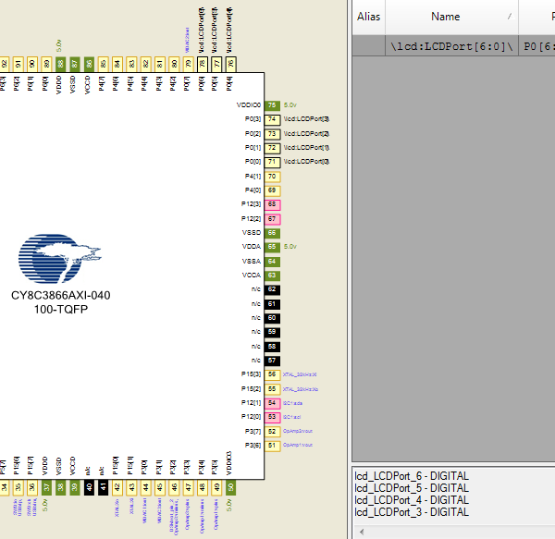Select pin 72 P0[1] on the chip
Image resolution: width=555 pixels, height=539 pixels.
point(272,148)
